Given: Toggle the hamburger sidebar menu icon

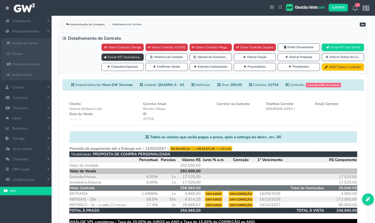Looking at the screenshot, I should pyautogui.click(x=7, y=8).
